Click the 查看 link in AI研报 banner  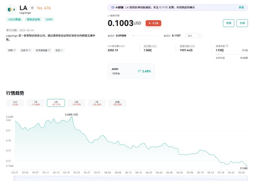(241, 7)
